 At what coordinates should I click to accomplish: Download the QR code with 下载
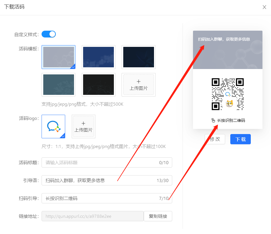tap(241, 139)
